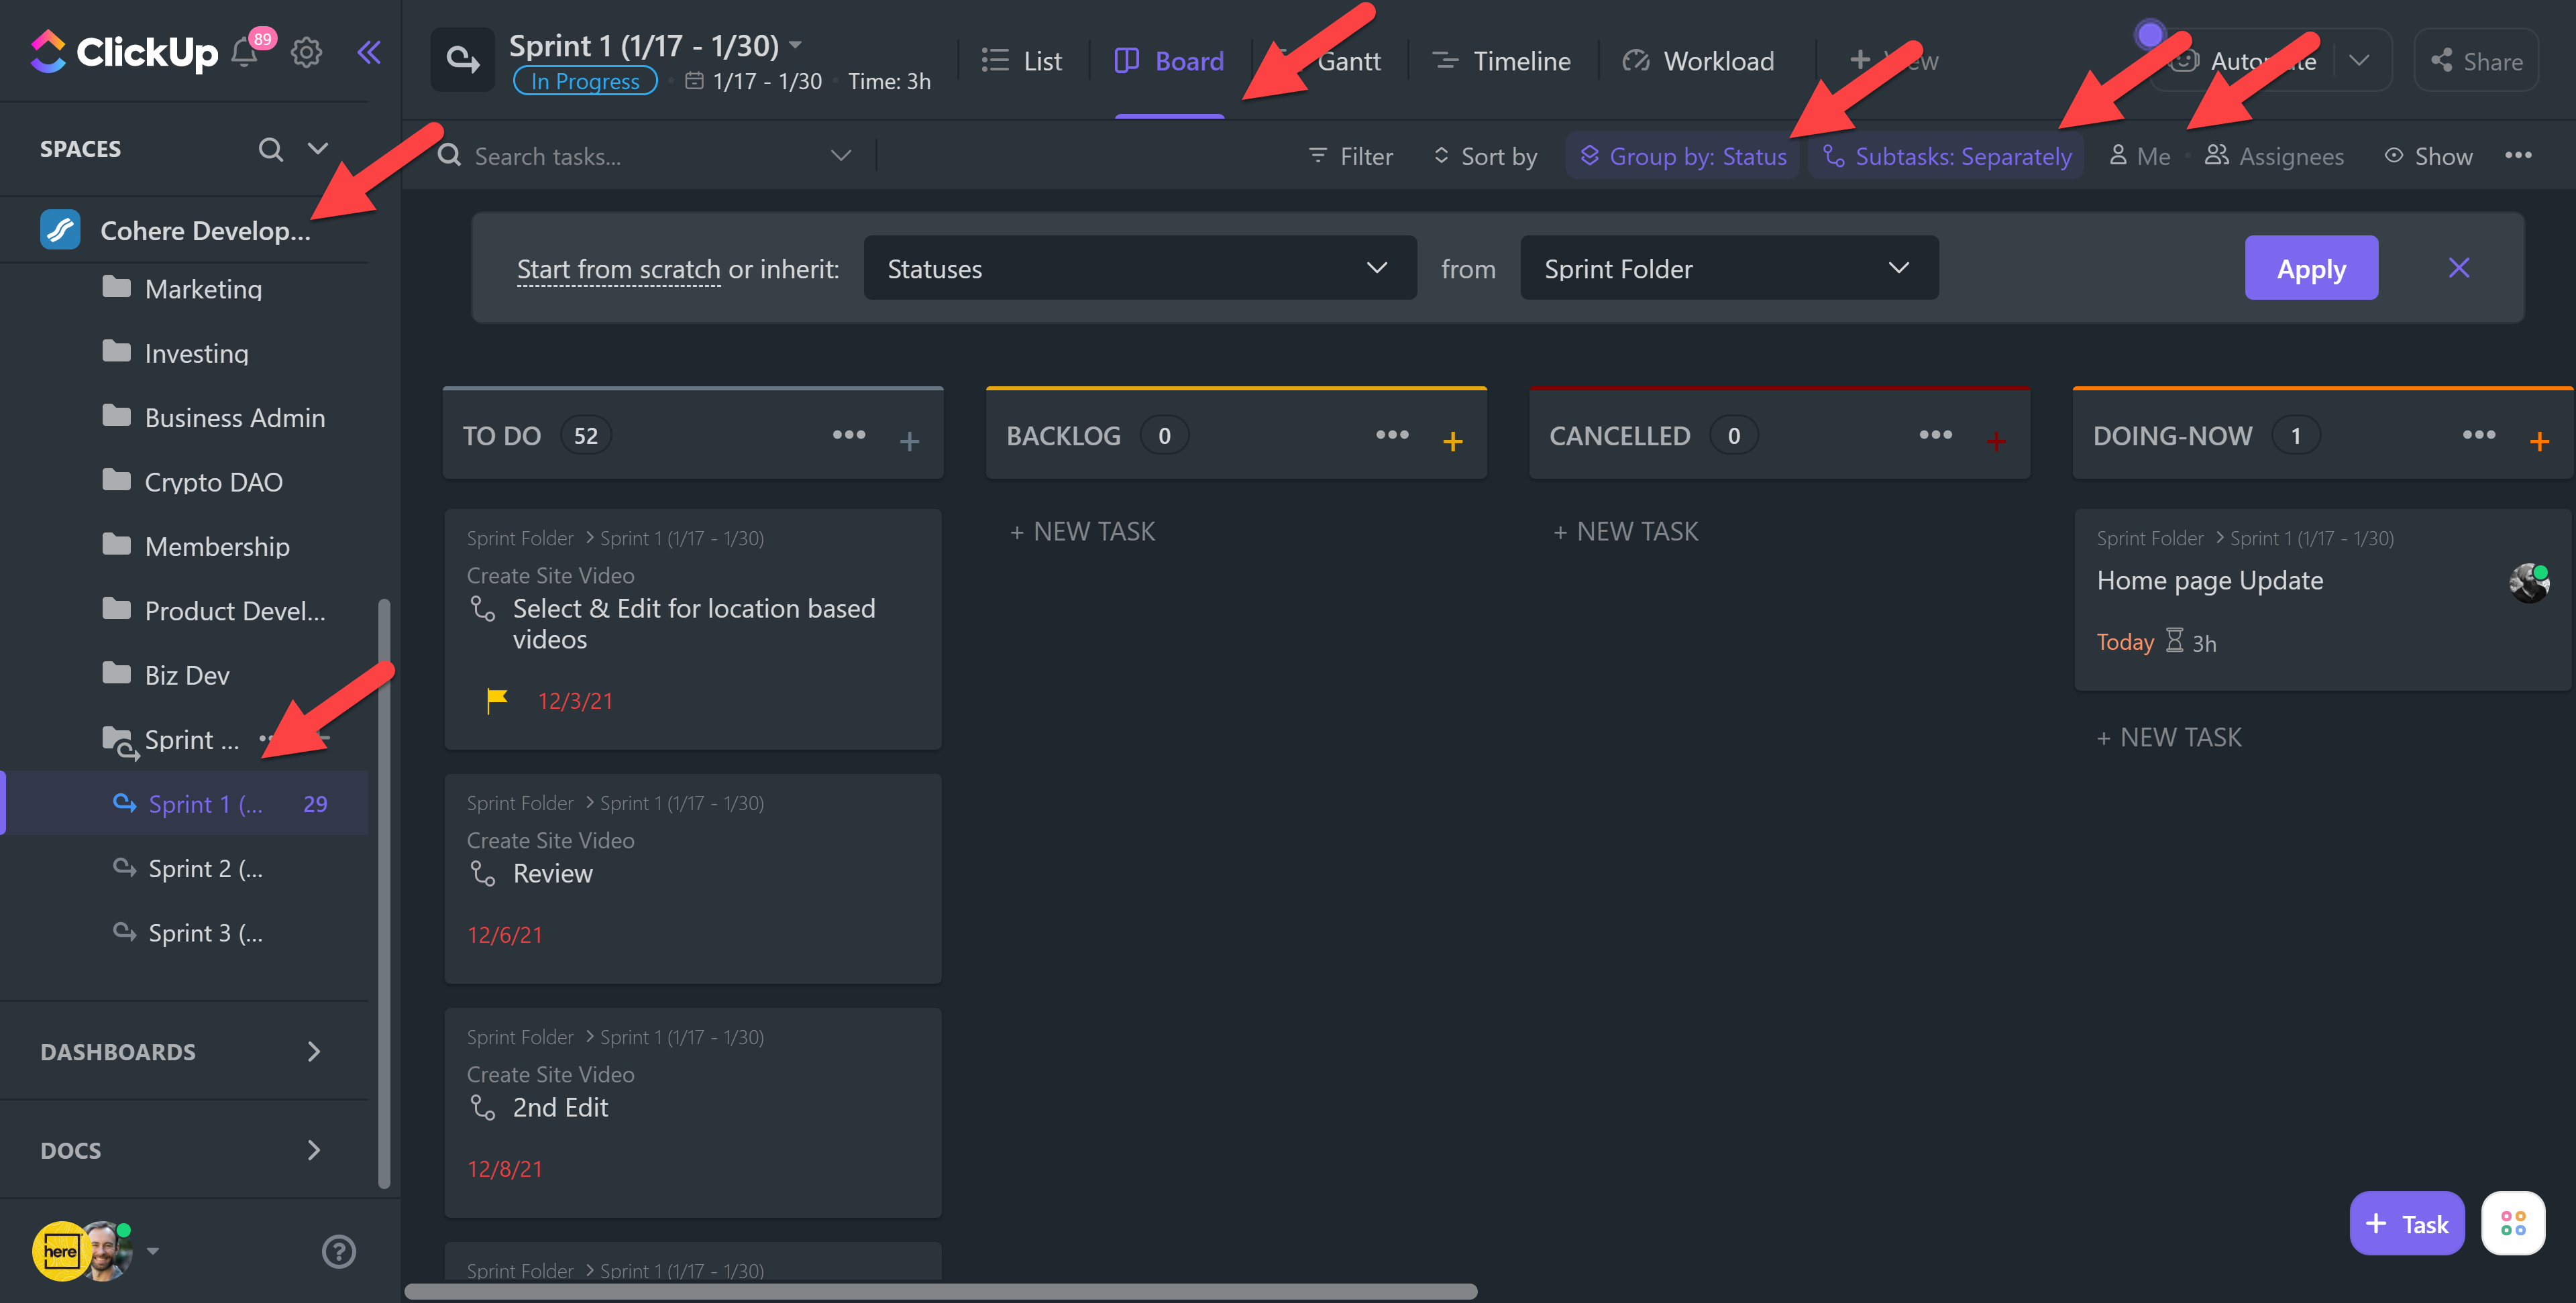The image size is (2576, 1303).
Task: Collapse the sidebar with double chevron
Action: coord(369,52)
